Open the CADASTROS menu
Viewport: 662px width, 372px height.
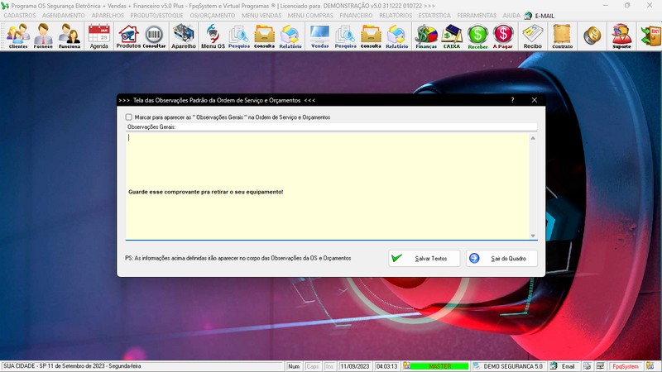pos(20,16)
